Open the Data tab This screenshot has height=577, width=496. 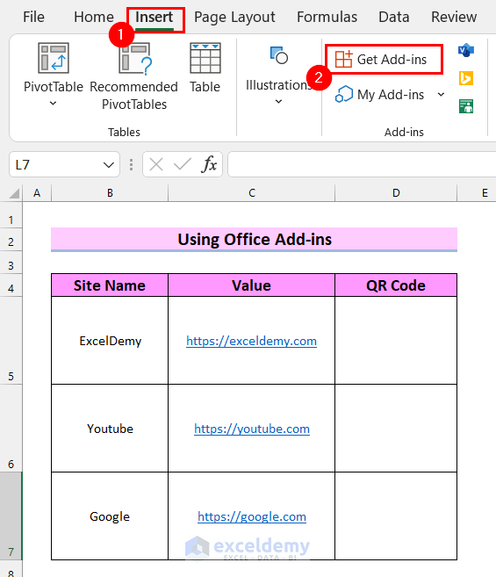point(393,17)
